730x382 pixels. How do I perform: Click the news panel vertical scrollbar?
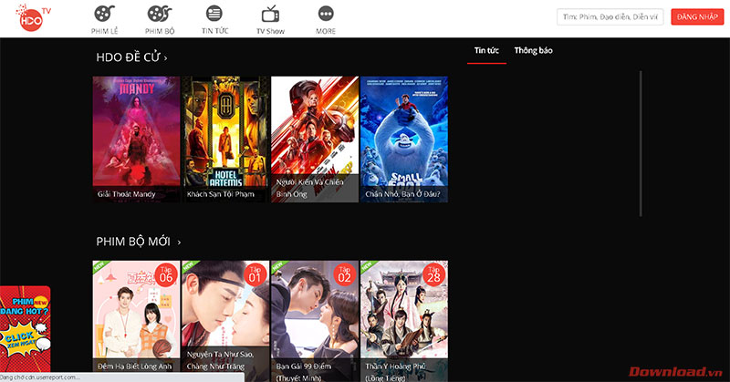(641, 143)
